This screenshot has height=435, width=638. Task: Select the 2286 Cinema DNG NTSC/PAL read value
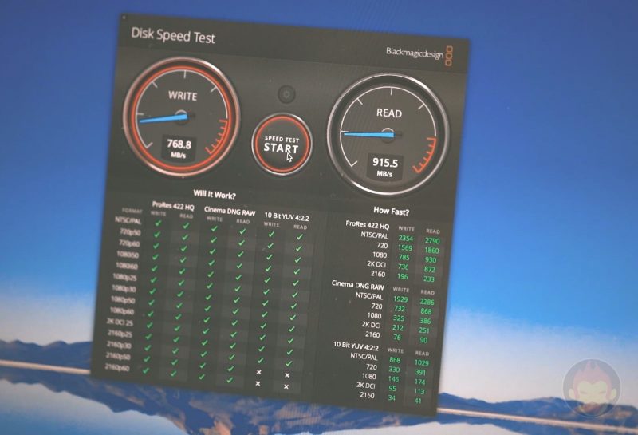pyautogui.click(x=427, y=302)
